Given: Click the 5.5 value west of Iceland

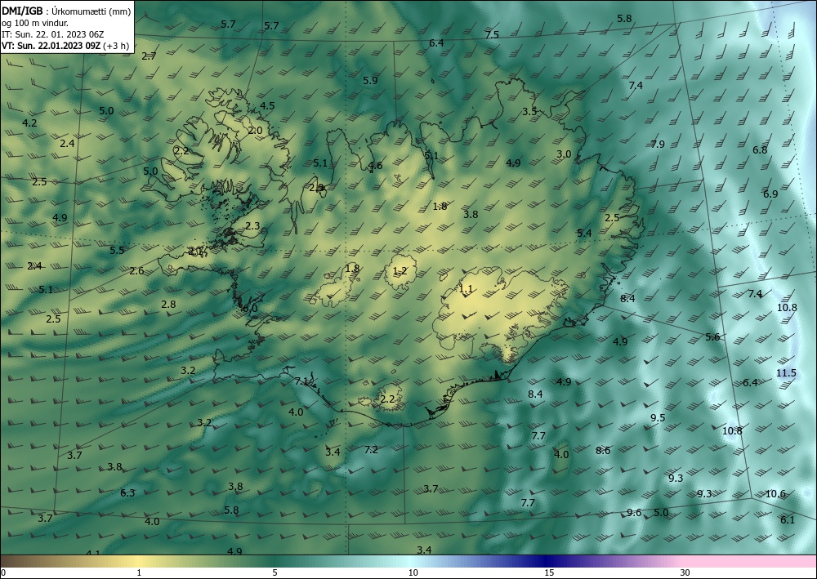Looking at the screenshot, I should [117, 251].
